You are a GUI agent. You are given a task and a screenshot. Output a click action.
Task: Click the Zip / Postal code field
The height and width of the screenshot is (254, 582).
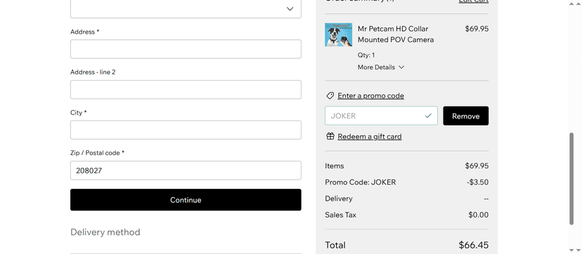[x=186, y=171]
